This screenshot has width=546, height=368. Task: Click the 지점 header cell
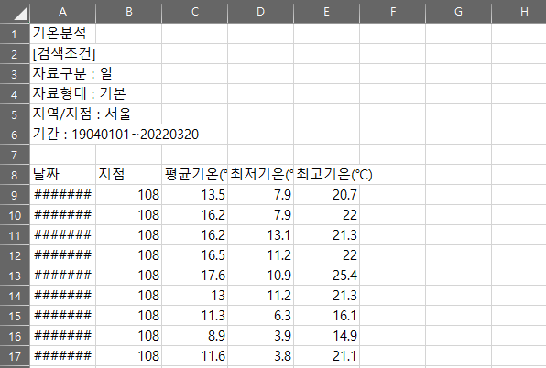129,175
